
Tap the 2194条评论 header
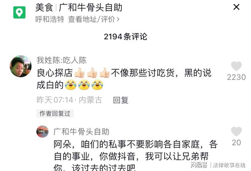point(125,37)
